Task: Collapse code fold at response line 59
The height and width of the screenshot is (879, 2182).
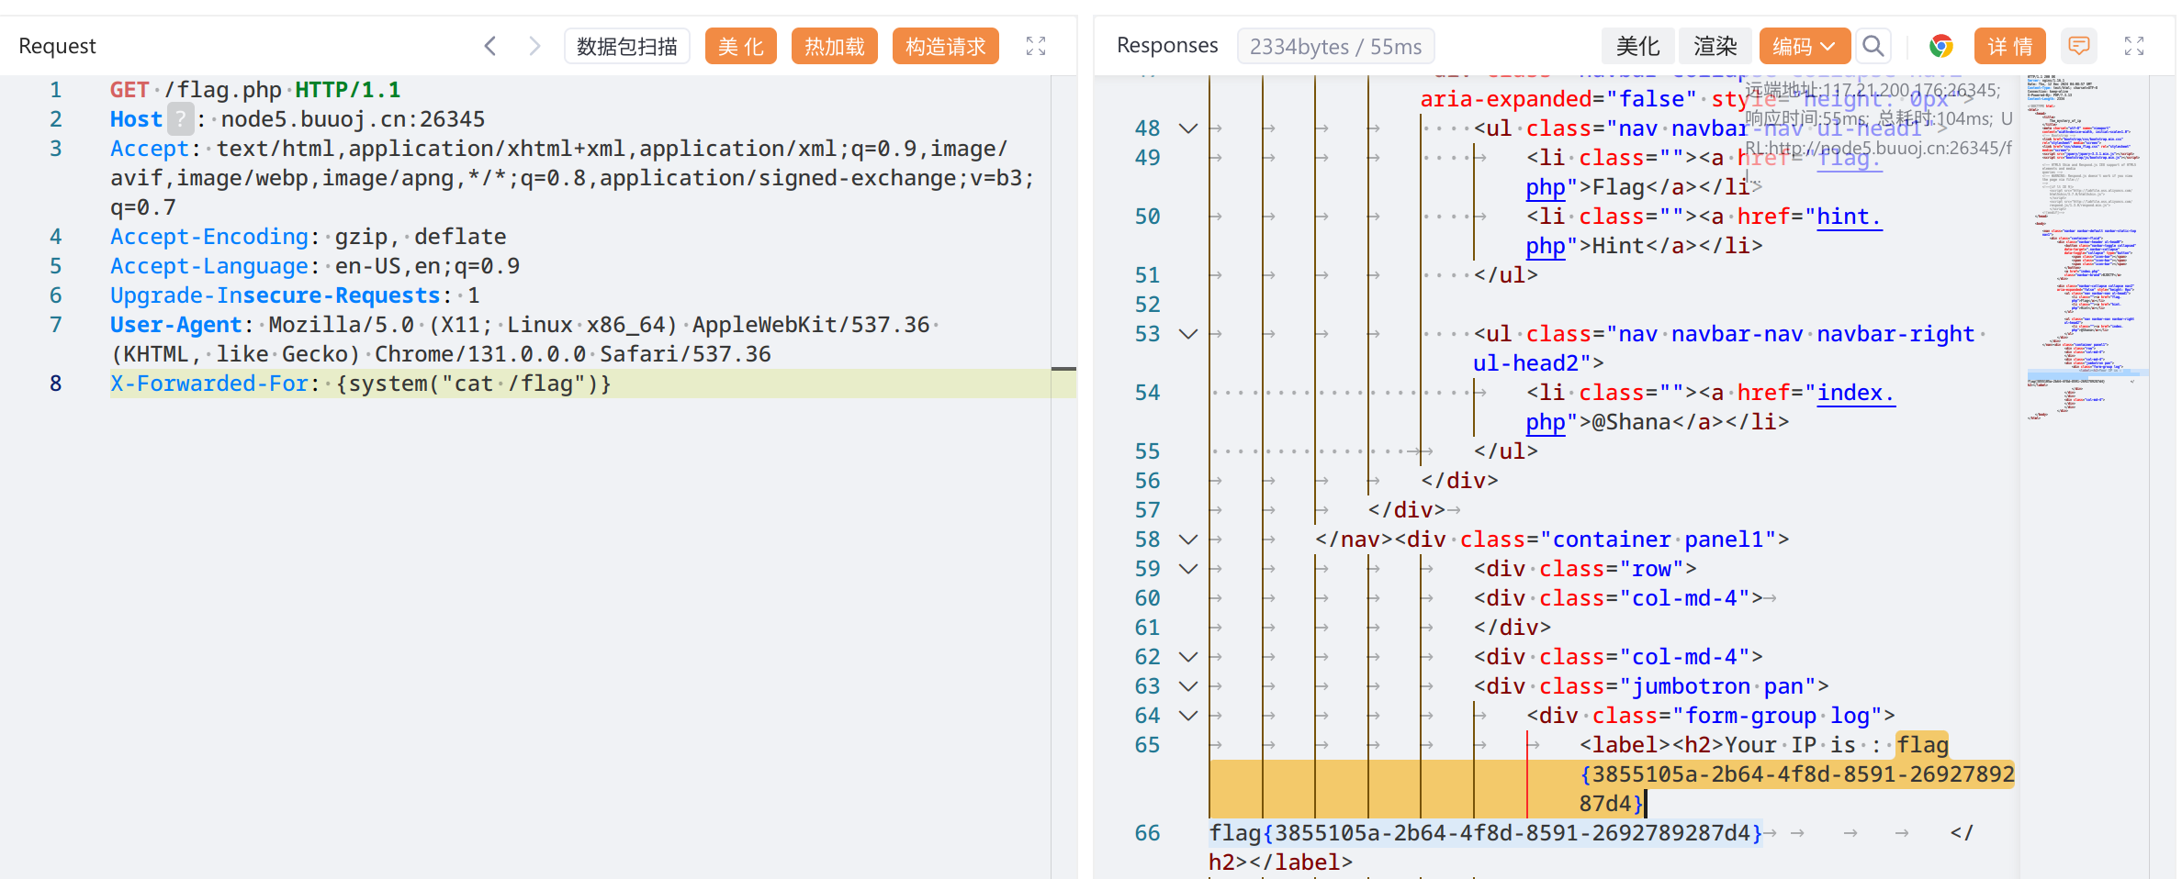Action: 1188,569
